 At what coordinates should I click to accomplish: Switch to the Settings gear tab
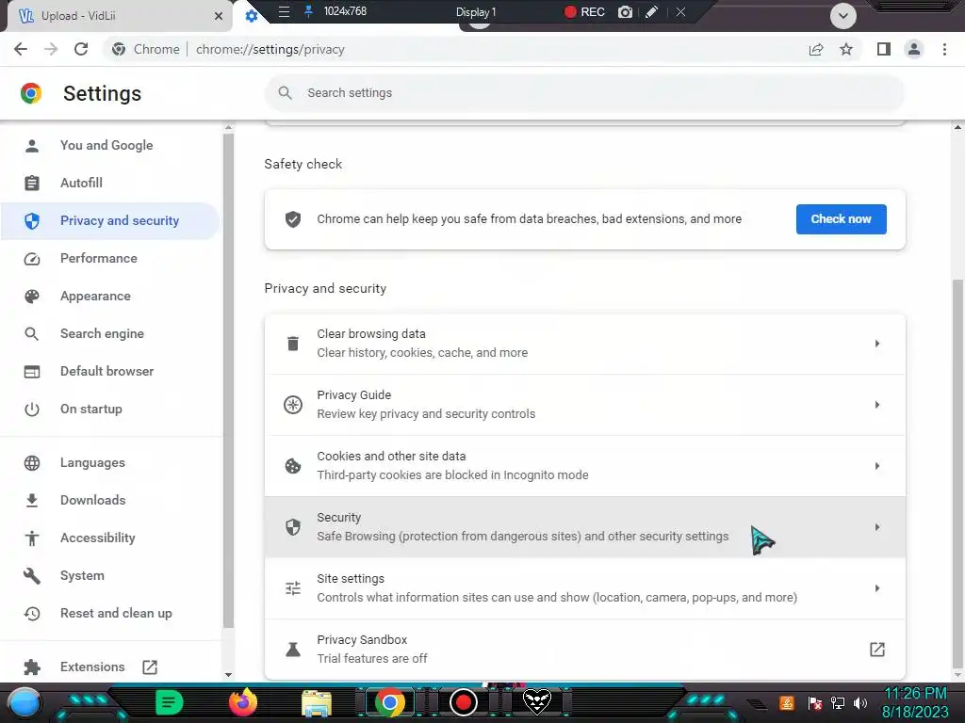[251, 16]
